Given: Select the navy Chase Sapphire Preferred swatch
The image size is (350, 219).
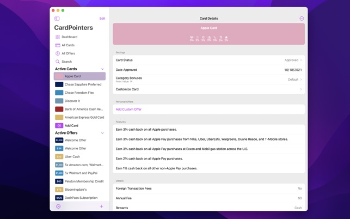Looking at the screenshot, I should tap(59, 84).
